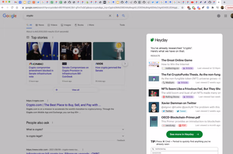Open The Great Online Game result
This screenshot has width=233, height=154.
tap(177, 60)
